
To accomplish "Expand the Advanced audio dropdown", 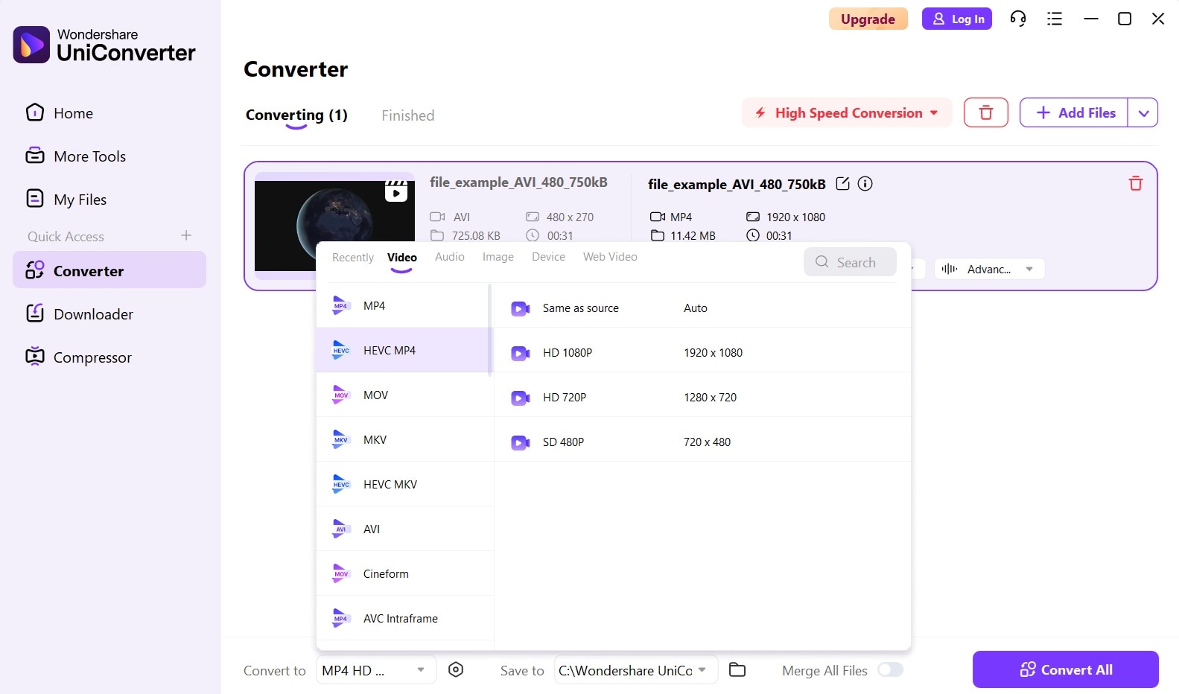I will coord(989,269).
